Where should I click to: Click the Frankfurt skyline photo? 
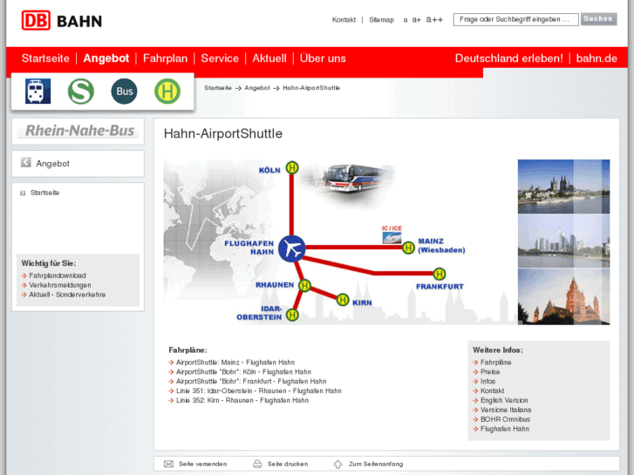point(563,241)
